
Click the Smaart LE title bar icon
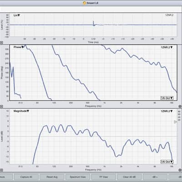(x=85, y=3)
